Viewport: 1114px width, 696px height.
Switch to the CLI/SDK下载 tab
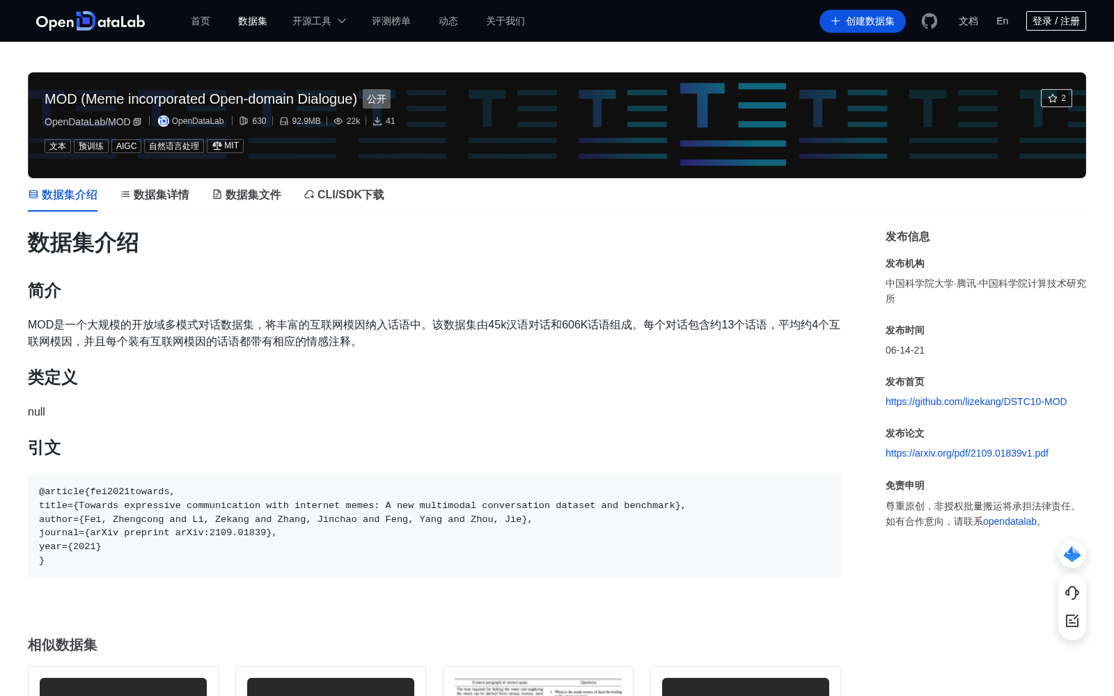click(344, 195)
